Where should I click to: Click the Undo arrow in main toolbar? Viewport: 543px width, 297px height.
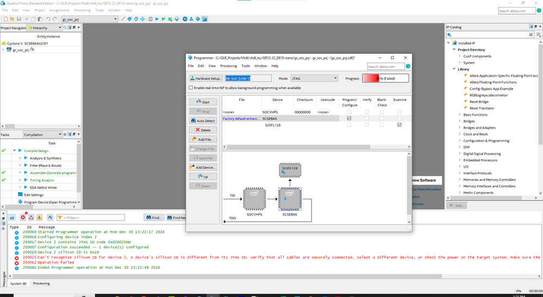[48, 19]
